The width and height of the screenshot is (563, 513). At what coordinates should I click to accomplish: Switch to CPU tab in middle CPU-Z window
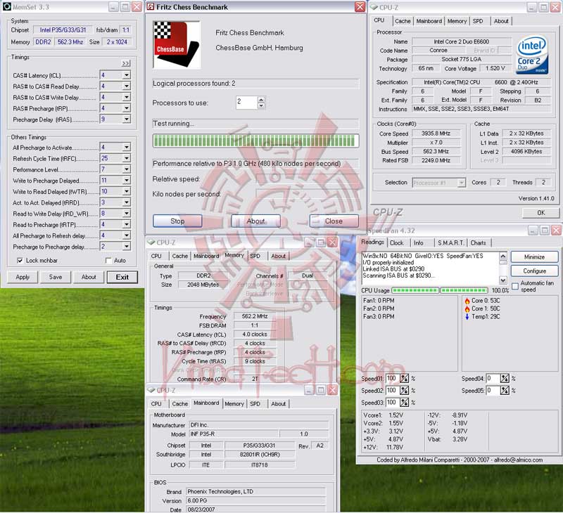[x=156, y=256]
